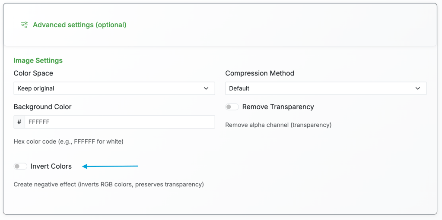The width and height of the screenshot is (442, 220).
Task: Turn on the Invert Colors switch
Action: coord(20,167)
